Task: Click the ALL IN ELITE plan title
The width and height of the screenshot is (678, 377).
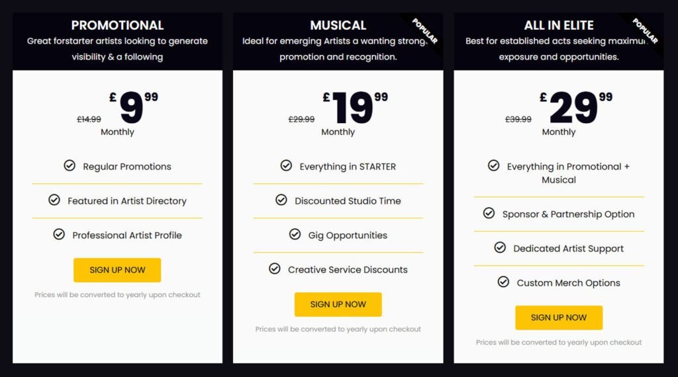Action: (x=557, y=26)
